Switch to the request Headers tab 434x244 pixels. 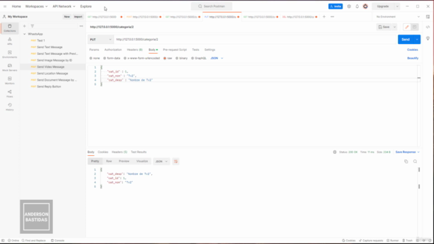[134, 49]
